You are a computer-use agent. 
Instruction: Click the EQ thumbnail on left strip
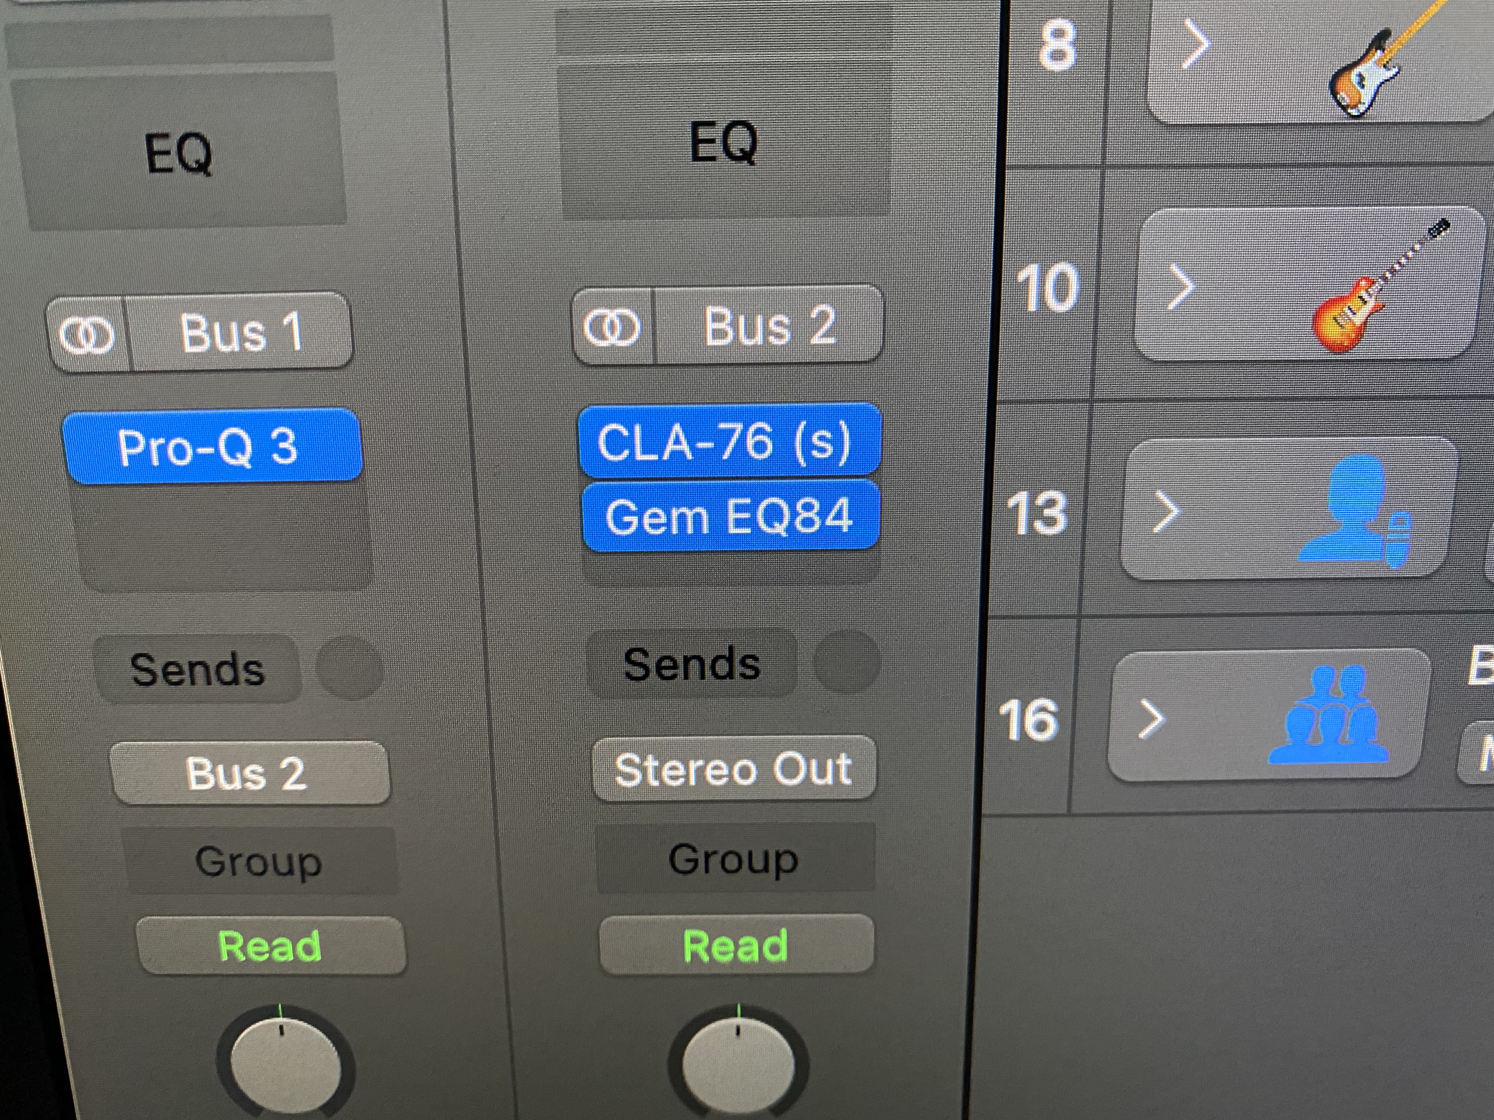[x=180, y=153]
